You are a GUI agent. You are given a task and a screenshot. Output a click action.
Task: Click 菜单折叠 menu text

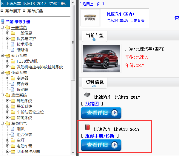pyautogui.click(x=35, y=11)
